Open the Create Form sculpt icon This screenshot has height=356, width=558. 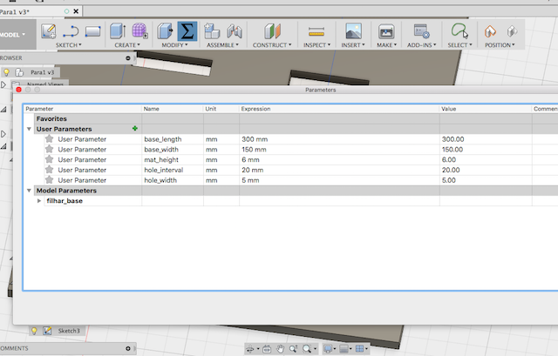139,30
